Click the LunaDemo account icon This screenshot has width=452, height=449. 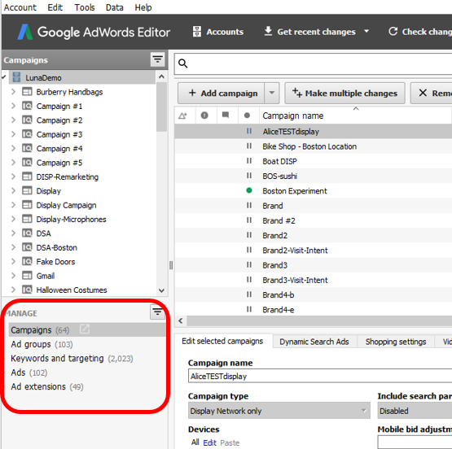(x=16, y=77)
